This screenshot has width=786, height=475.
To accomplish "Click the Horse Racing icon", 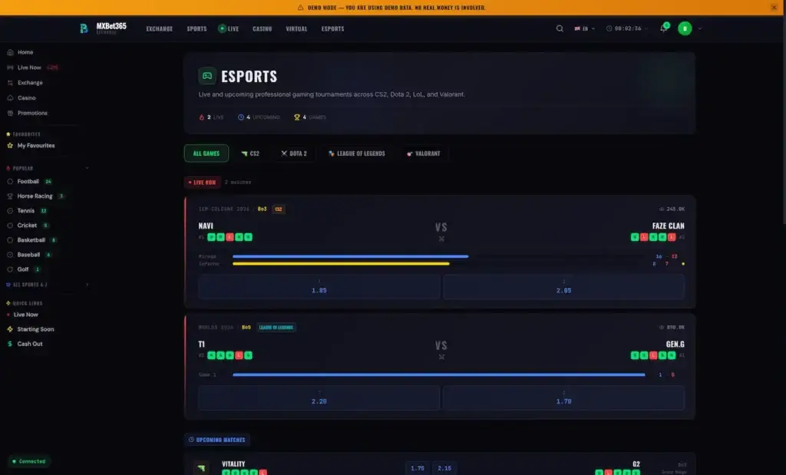I will coord(10,196).
